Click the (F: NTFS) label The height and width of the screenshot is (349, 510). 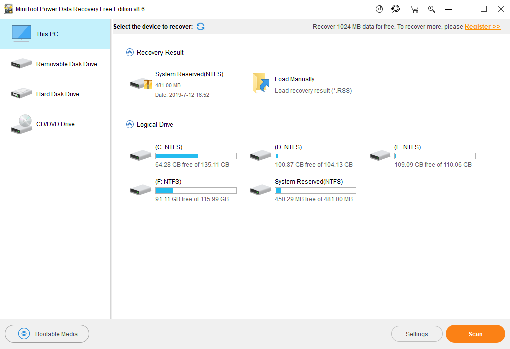click(168, 181)
